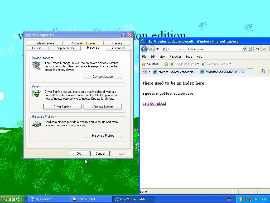Image resolution: width=270 pixels, height=203 pixels.
Task: Open the Tools menu in Internet Explorer
Action: 189,57
